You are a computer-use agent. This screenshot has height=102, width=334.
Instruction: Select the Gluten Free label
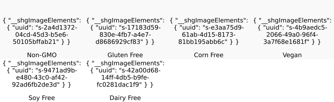pos(125,55)
